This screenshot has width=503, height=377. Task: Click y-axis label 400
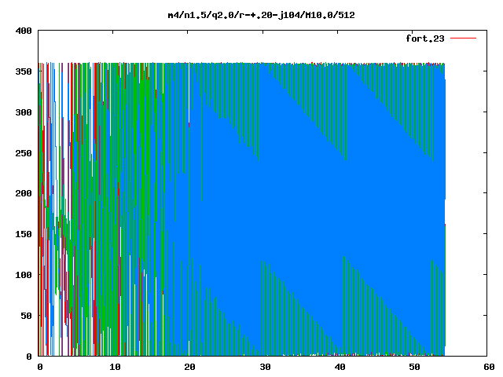click(24, 31)
